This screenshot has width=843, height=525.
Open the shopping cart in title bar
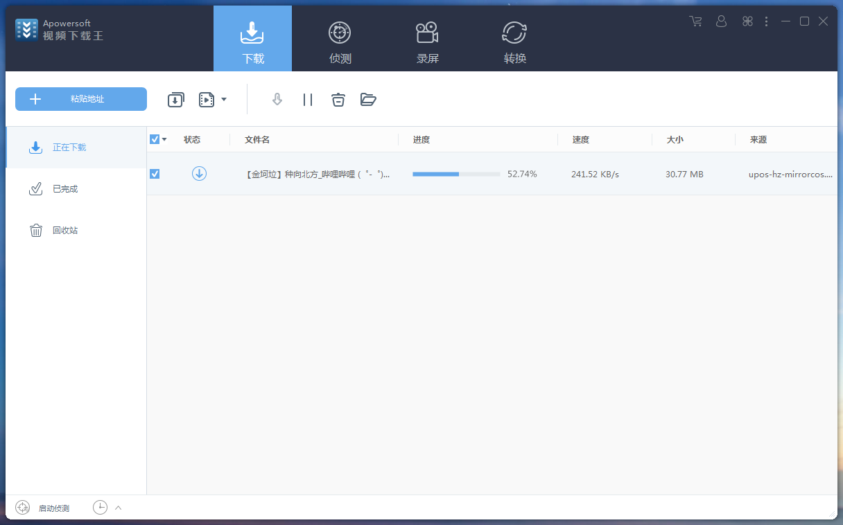coord(695,21)
